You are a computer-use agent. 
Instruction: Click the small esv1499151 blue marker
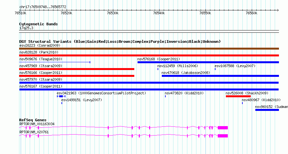point(62,103)
